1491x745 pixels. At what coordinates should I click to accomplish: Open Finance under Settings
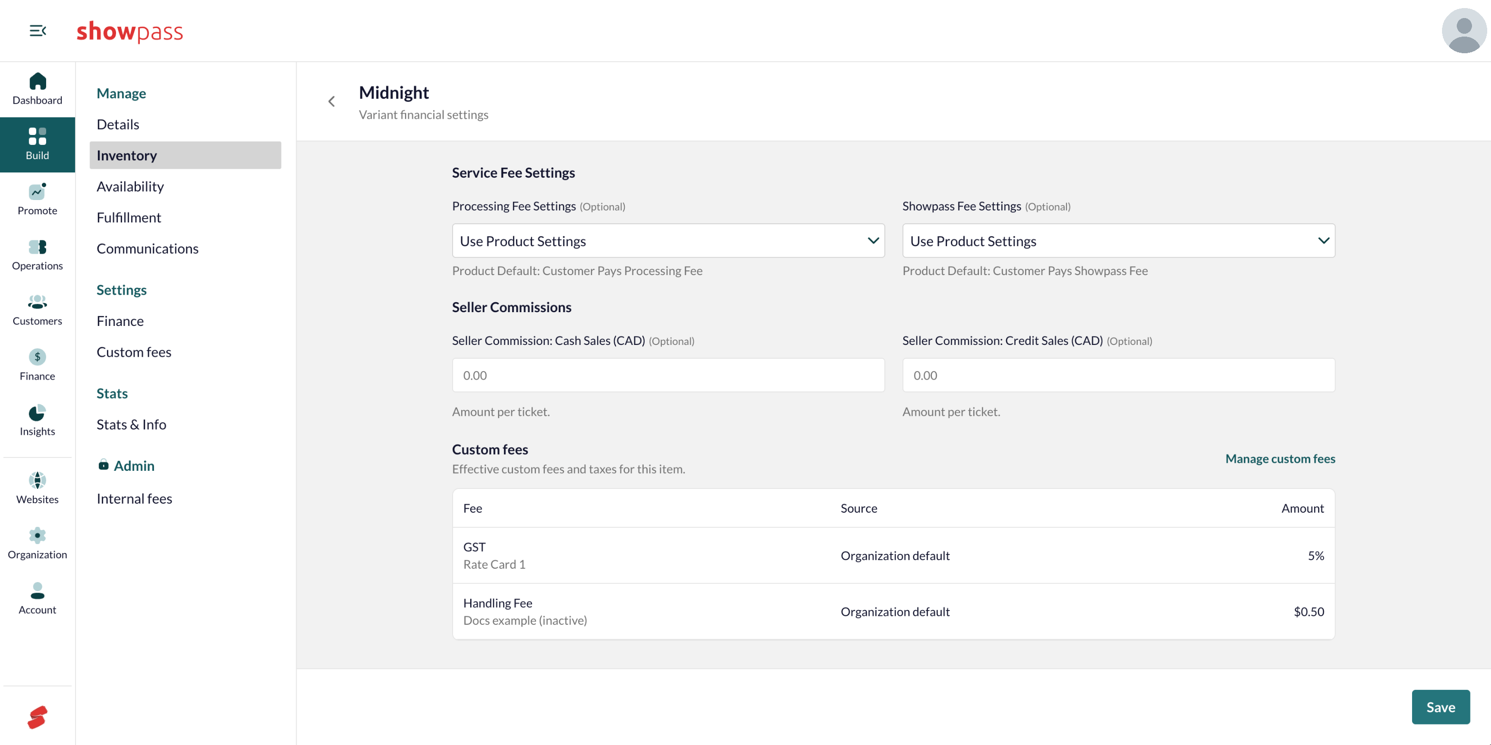(x=120, y=321)
